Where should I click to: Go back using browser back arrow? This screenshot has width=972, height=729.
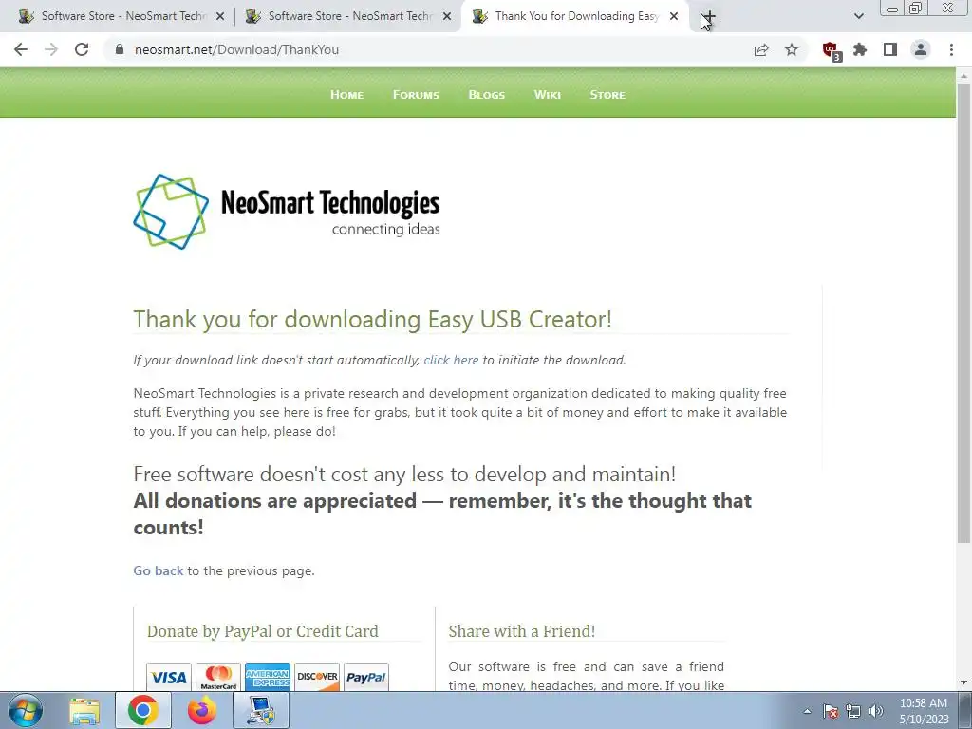coord(21,49)
